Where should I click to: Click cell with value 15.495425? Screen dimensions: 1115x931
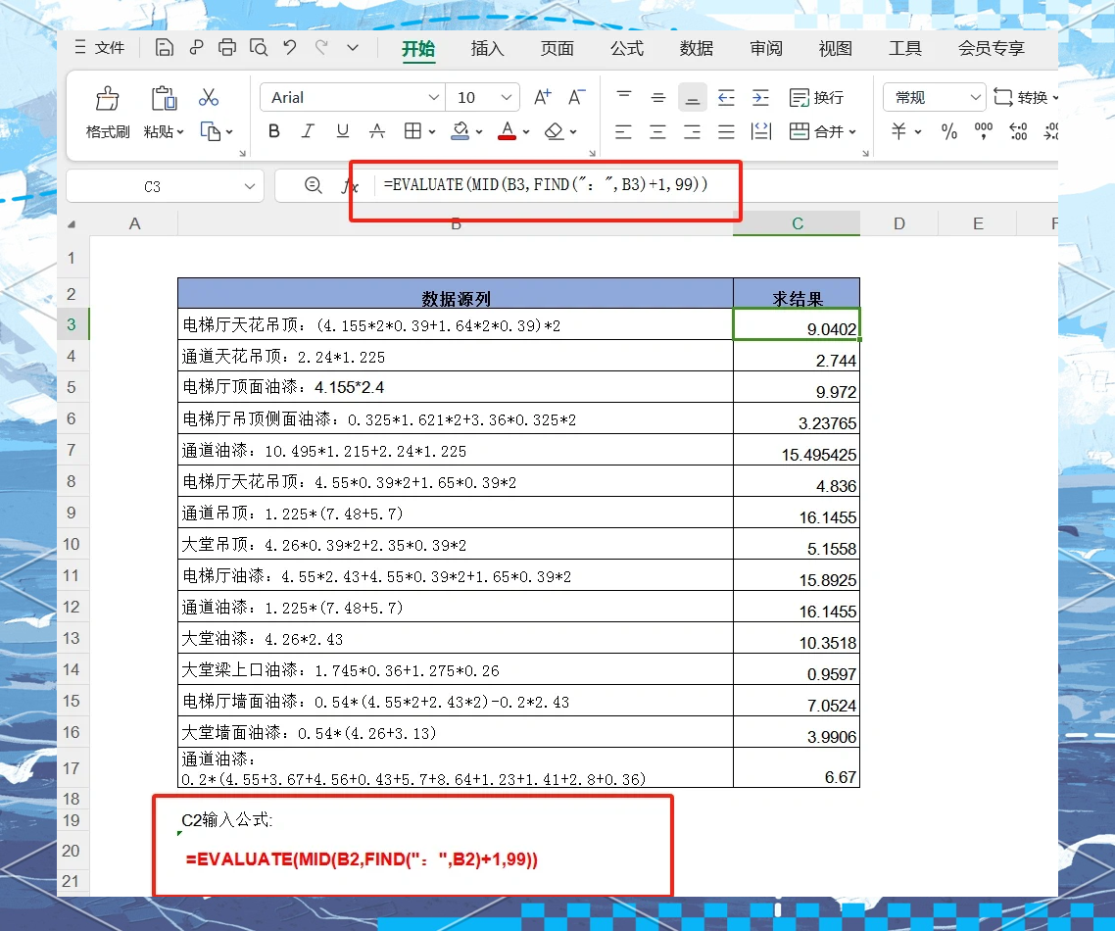pos(797,450)
